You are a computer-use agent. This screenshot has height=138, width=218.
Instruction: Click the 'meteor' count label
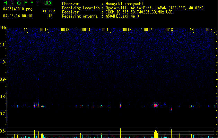tap(49, 11)
